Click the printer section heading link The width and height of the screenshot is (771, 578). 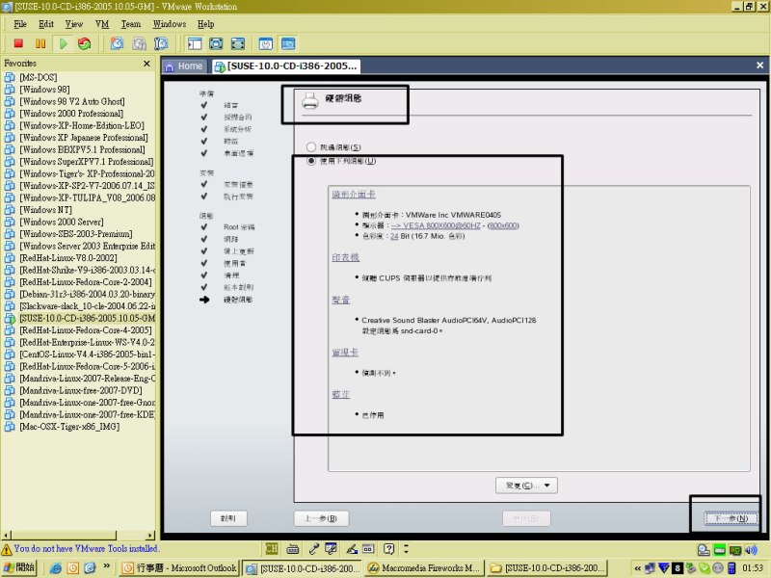tap(346, 257)
